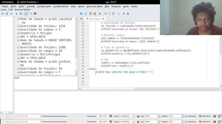The height and width of the screenshot is (124, 222).
Task: Click console line 'Quantidade de feições: 1234'
Action: click(43, 26)
